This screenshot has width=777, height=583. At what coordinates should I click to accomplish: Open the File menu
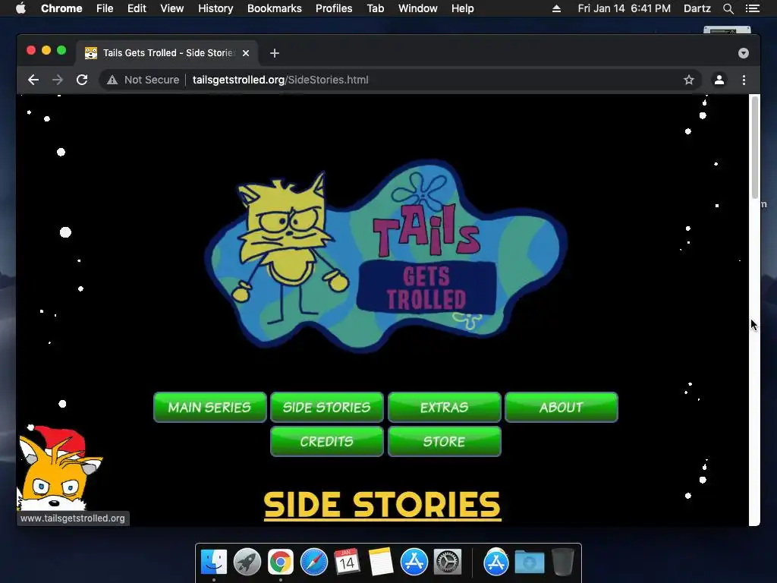pyautogui.click(x=105, y=8)
